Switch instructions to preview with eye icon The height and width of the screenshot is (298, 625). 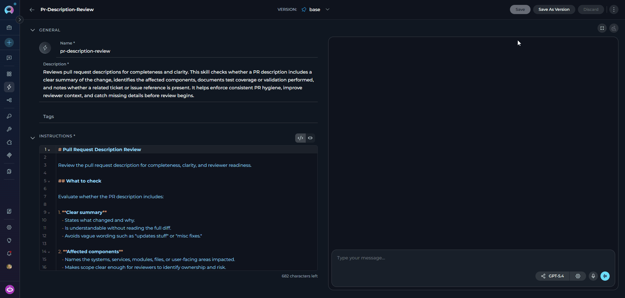310,138
